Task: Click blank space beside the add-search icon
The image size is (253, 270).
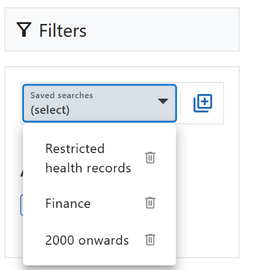Action: pos(218,103)
